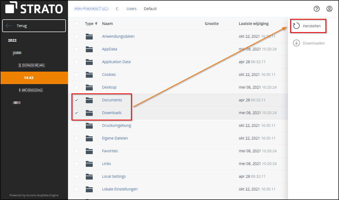
Task: Sort by the Laatste wijziging column
Action: pos(253,24)
